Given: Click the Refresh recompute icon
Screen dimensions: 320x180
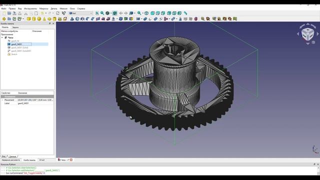Looking at the screenshot, I should click(x=58, y=13).
